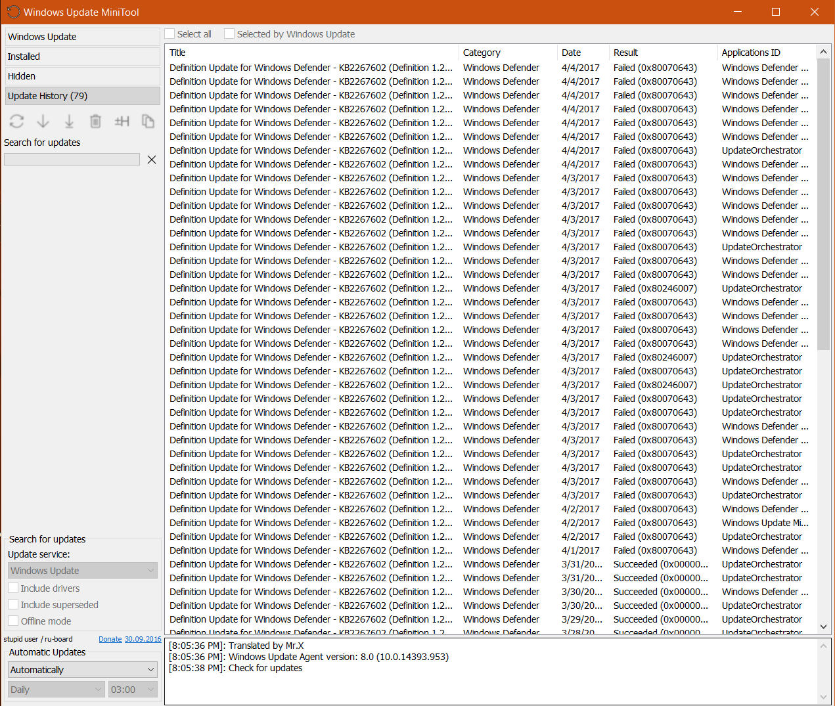
Task: Click the hide updates icon
Action: point(122,121)
